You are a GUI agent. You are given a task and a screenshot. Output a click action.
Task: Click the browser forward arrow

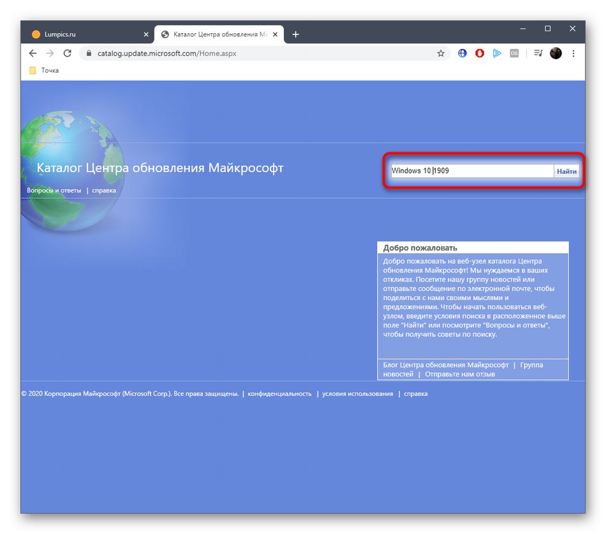pyautogui.click(x=50, y=54)
